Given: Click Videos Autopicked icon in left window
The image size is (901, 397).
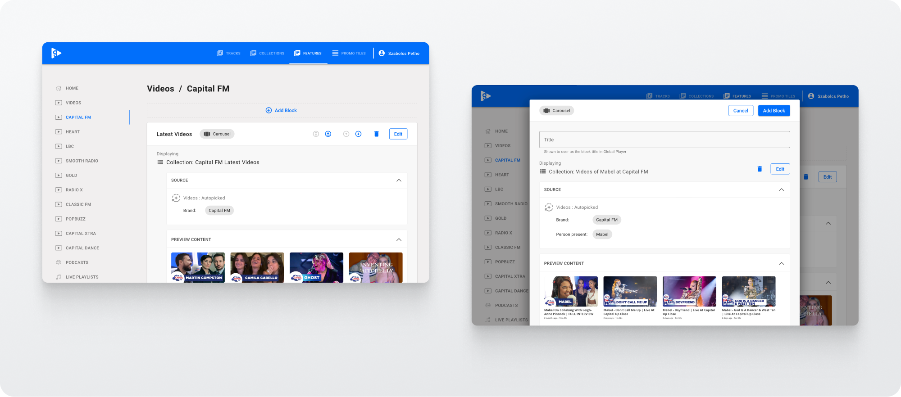Looking at the screenshot, I should click(176, 198).
